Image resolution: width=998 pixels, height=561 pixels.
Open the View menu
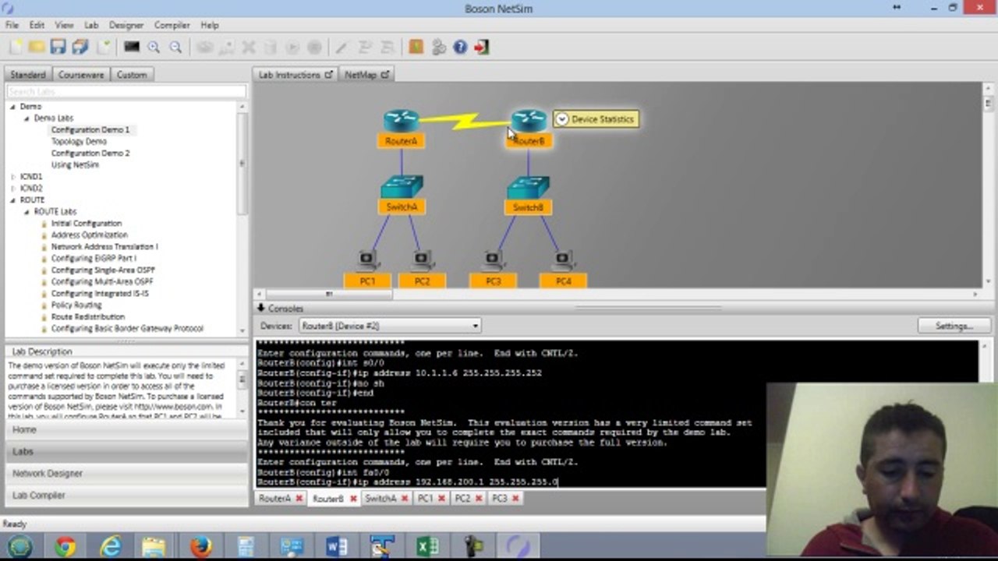[x=64, y=25]
